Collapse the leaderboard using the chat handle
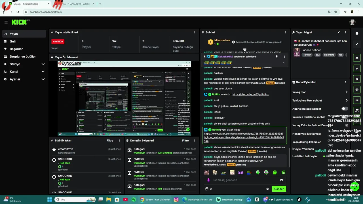363x204 pixels. tap(245, 50)
